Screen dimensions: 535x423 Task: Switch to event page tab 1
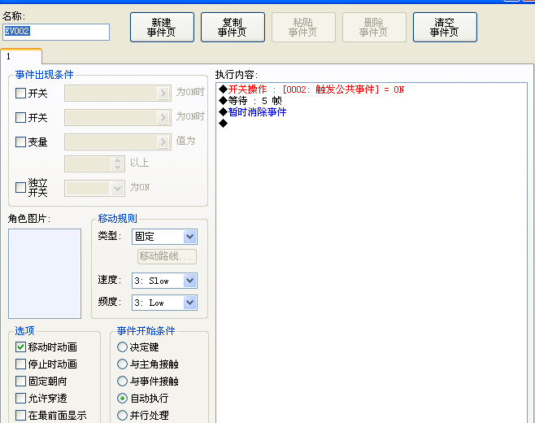pos(21,56)
